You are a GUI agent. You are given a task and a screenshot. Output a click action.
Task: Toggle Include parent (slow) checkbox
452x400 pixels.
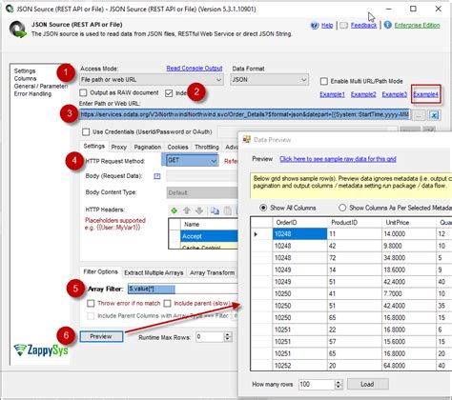(x=167, y=303)
